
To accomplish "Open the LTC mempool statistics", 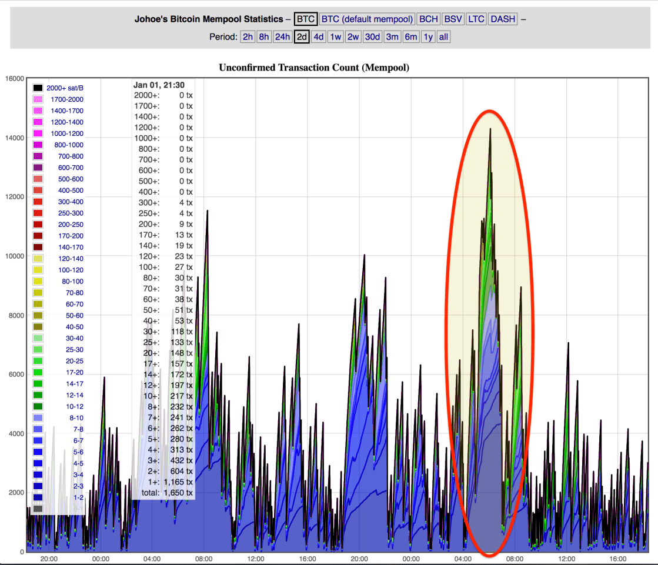I will click(x=476, y=19).
